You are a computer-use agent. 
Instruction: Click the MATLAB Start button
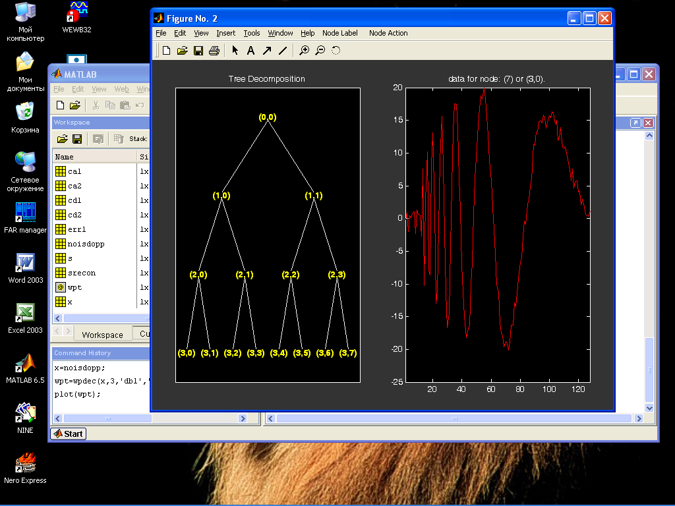(69, 434)
